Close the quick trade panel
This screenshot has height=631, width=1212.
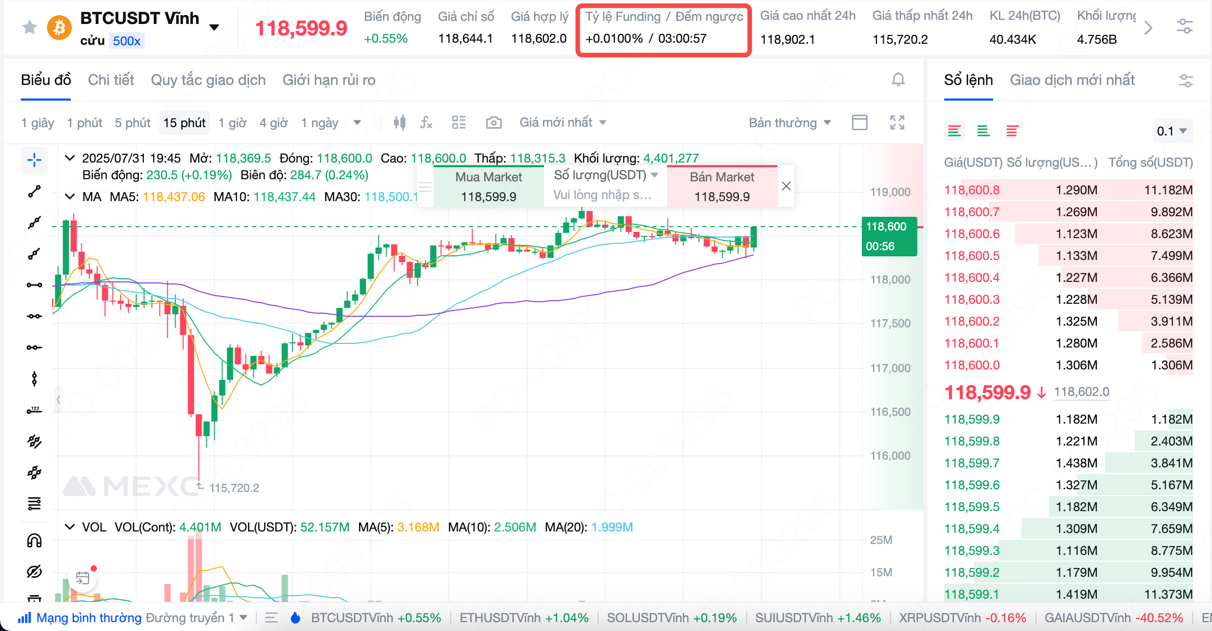coord(786,186)
